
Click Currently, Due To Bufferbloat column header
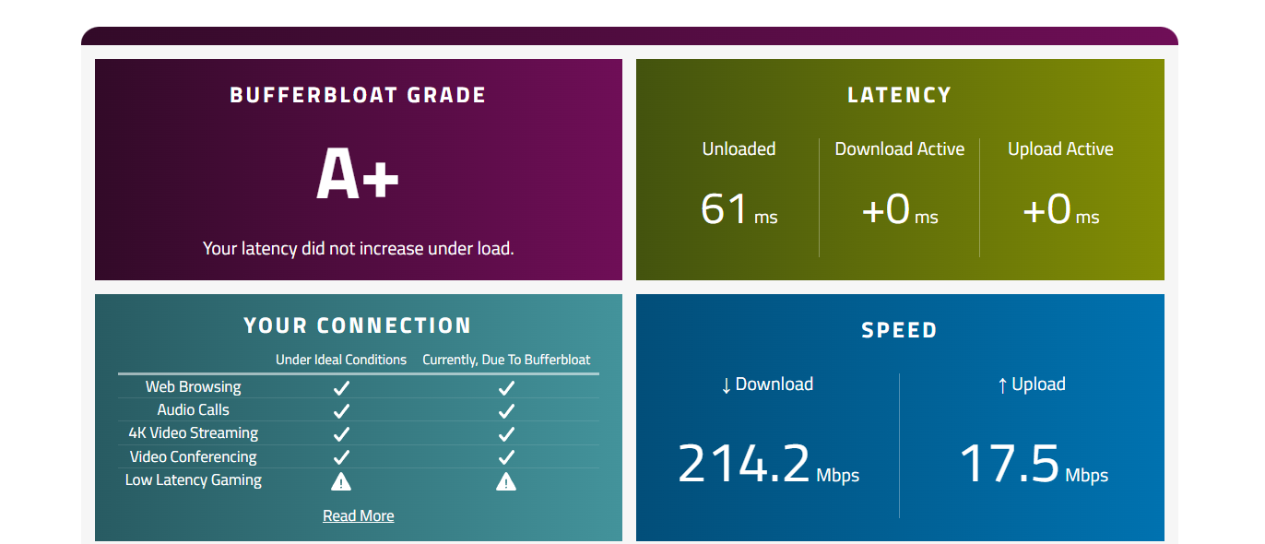(x=506, y=360)
